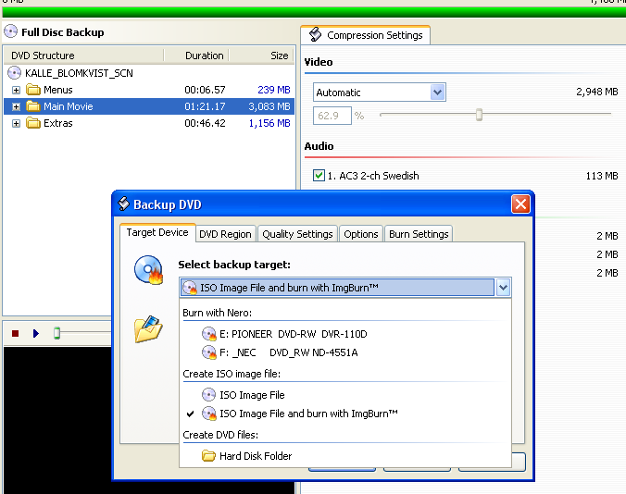Expand the Main Movie tree node
This screenshot has height=494, width=626.
[16, 106]
